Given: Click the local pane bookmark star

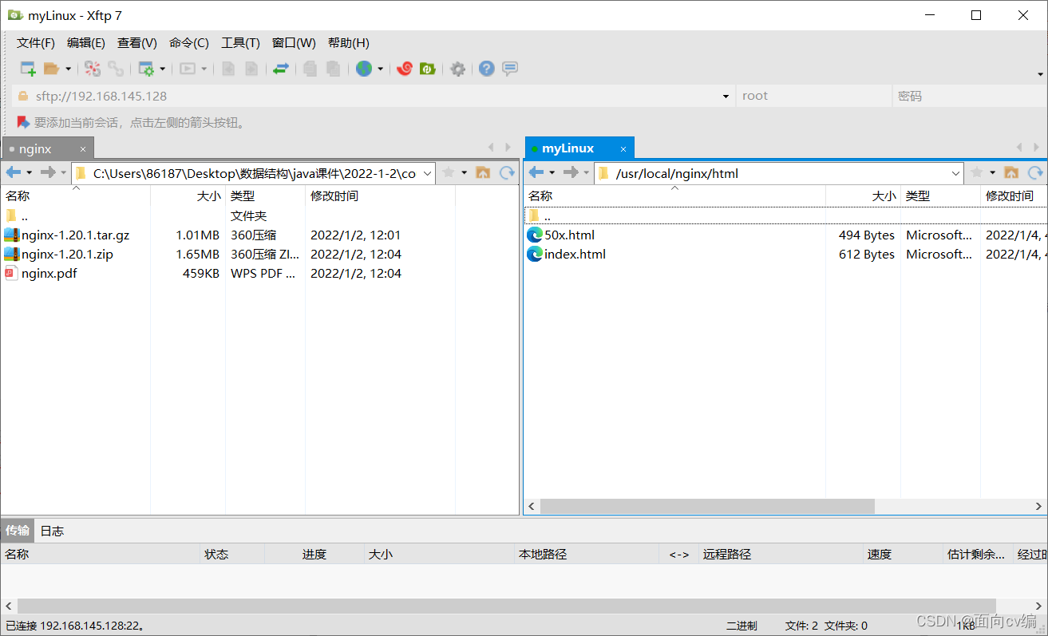Looking at the screenshot, I should click(448, 172).
